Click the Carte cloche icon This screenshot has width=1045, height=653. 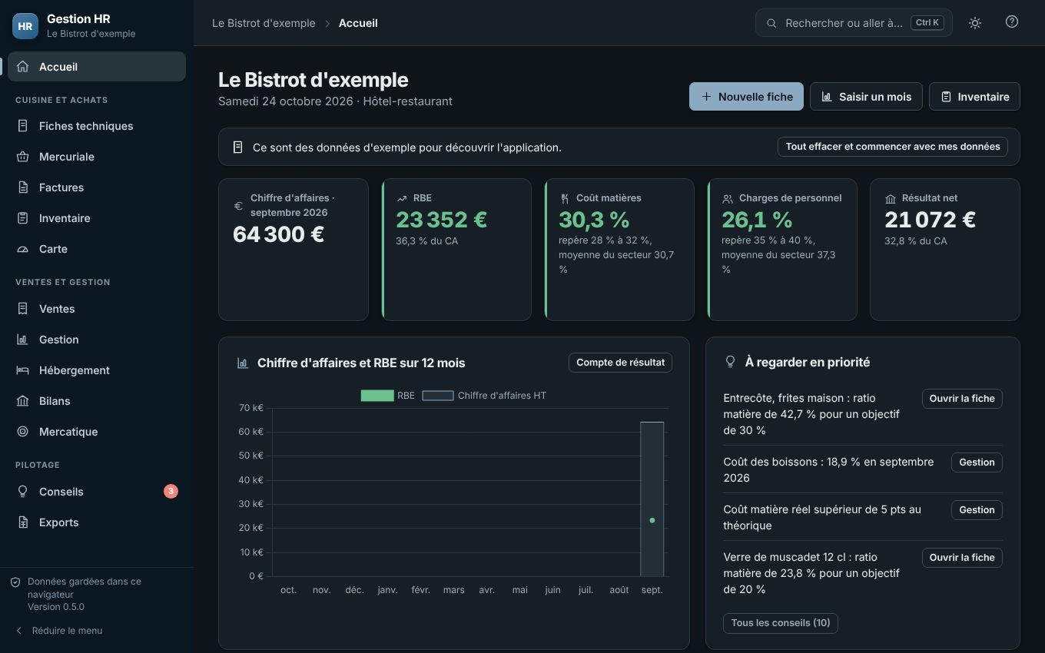click(23, 249)
